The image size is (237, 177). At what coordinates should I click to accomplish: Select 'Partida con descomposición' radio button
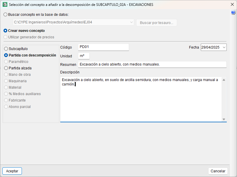point(6,55)
